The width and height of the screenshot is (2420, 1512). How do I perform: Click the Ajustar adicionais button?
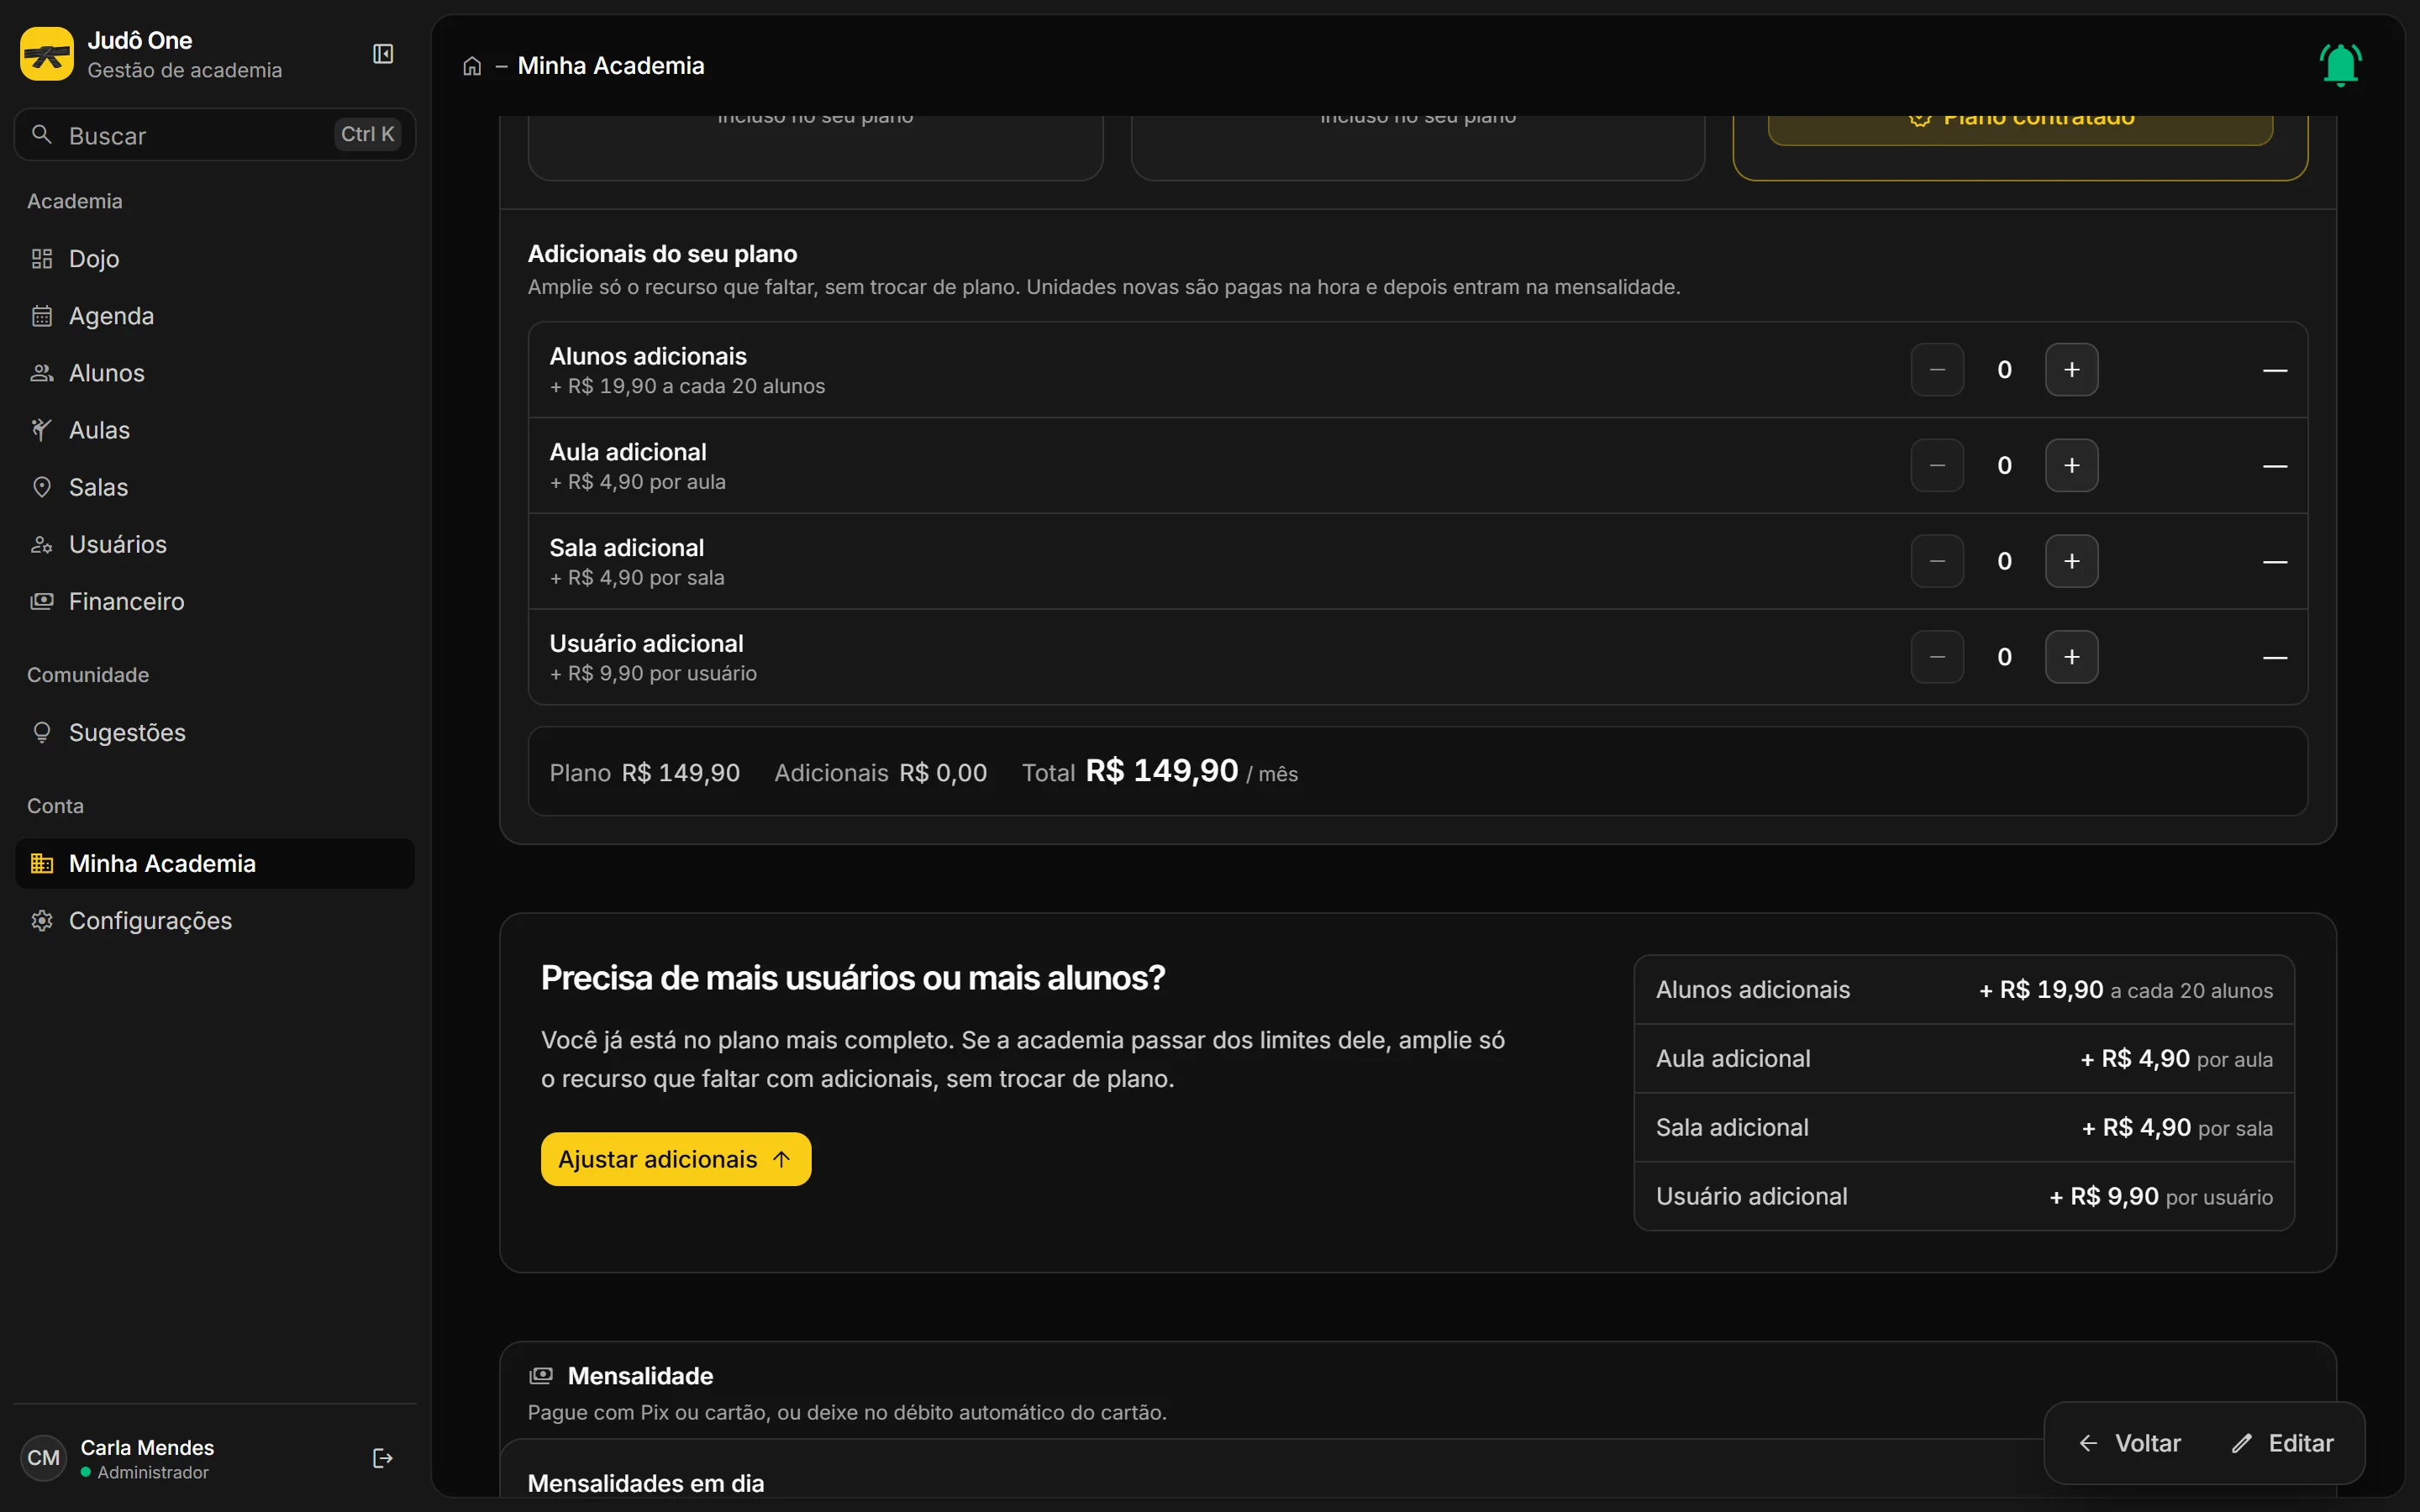[x=676, y=1159]
